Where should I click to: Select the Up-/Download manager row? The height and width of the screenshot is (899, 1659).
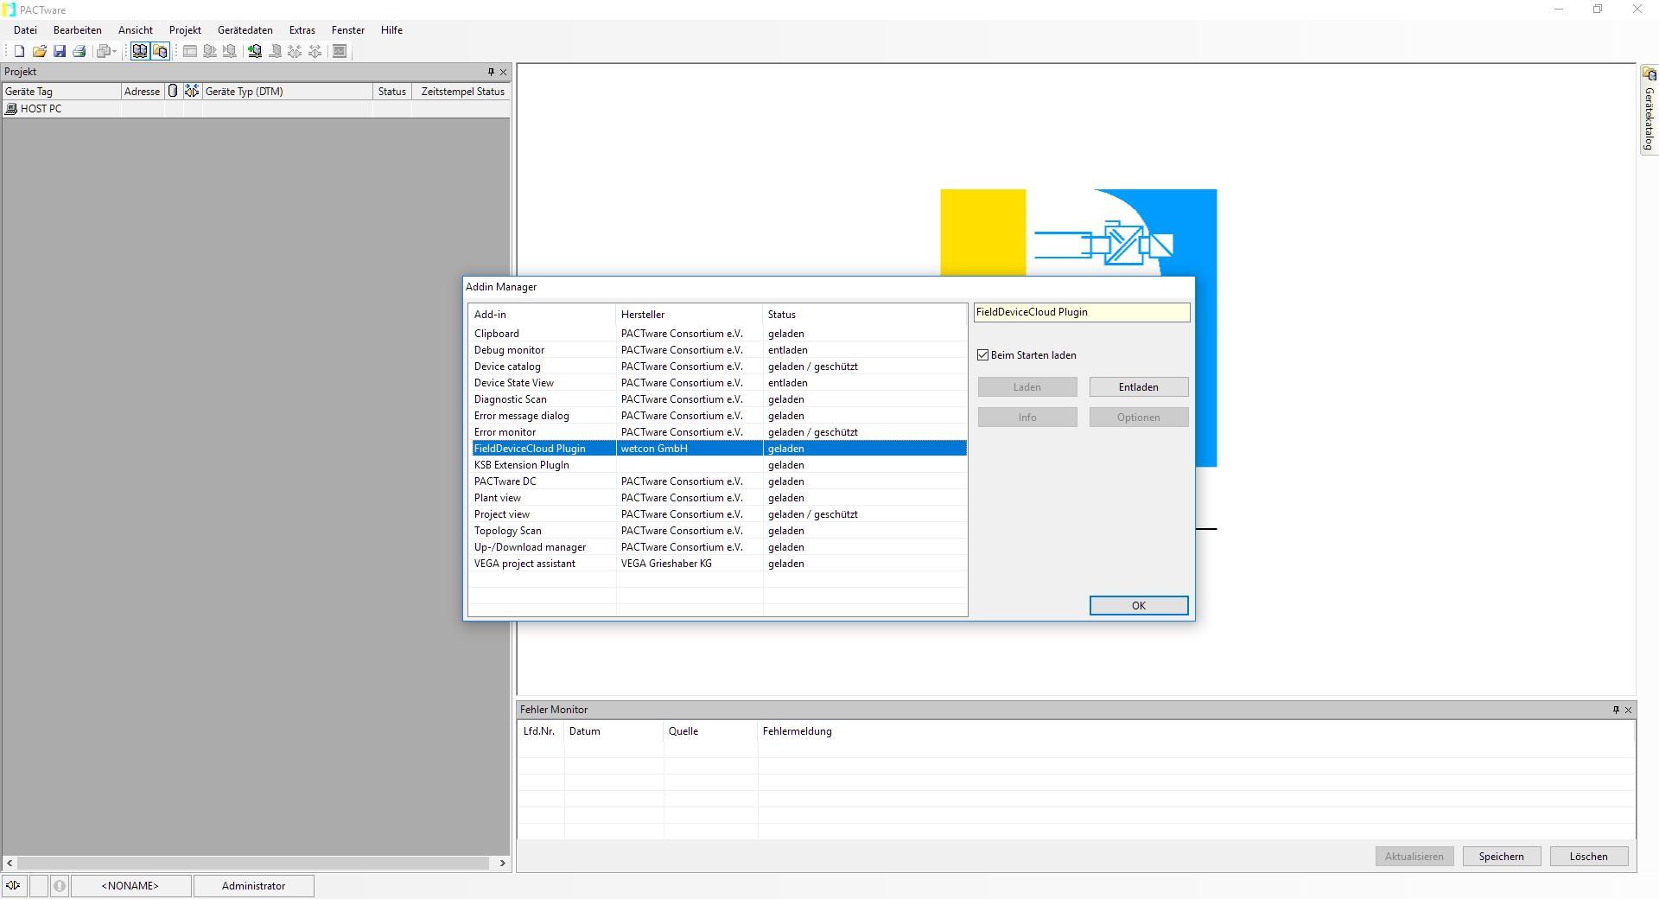click(x=718, y=547)
